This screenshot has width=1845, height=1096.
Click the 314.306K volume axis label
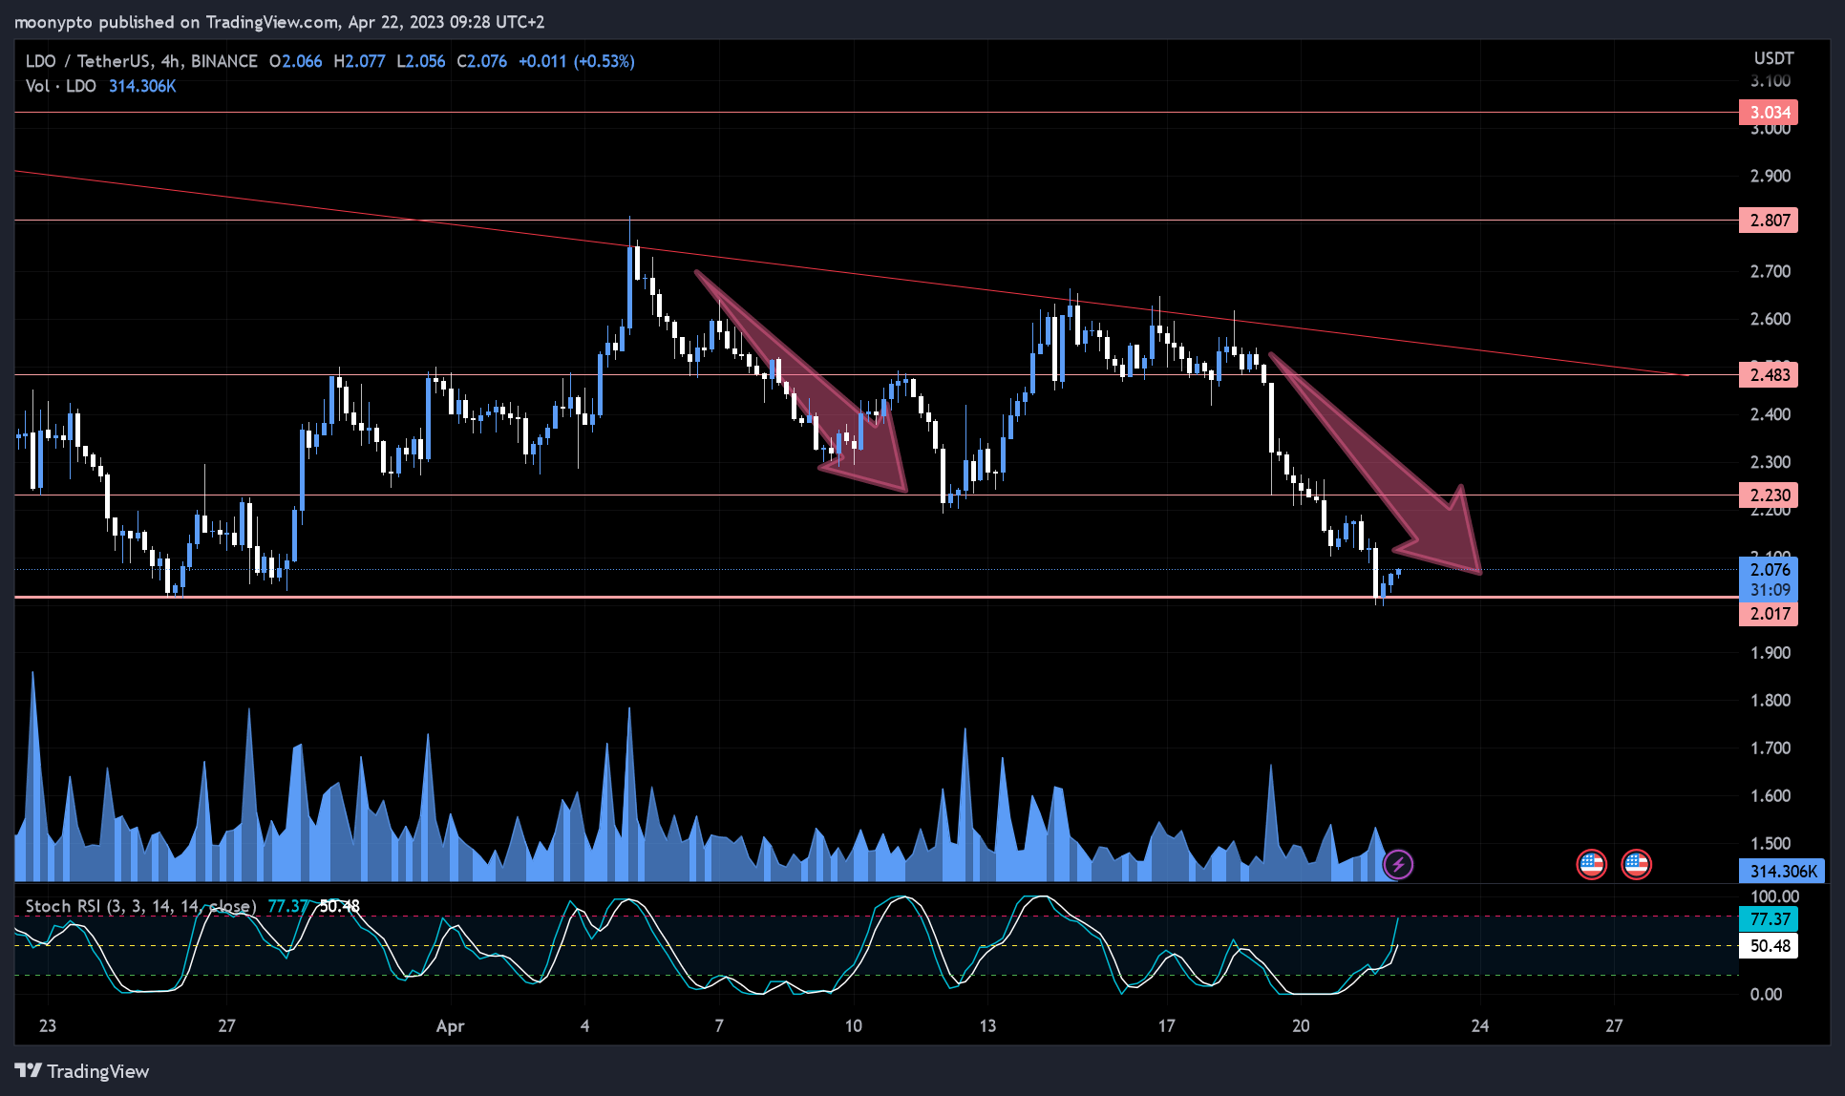[x=1782, y=871]
